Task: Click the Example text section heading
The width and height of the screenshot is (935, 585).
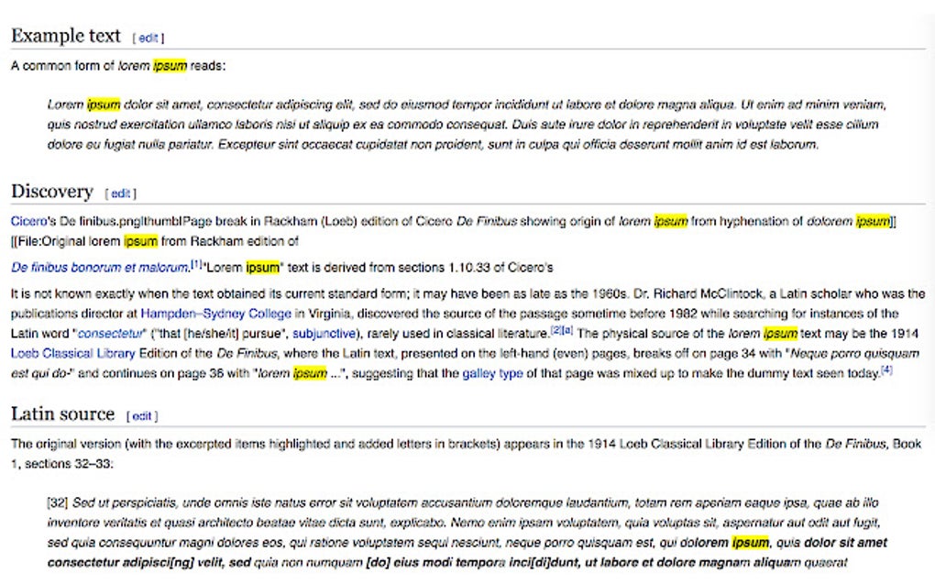Action: [x=66, y=36]
